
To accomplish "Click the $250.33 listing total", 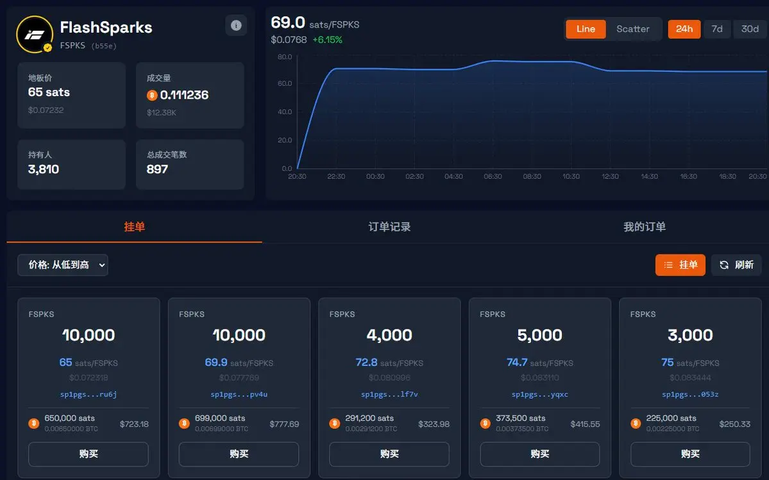I will 734,424.
